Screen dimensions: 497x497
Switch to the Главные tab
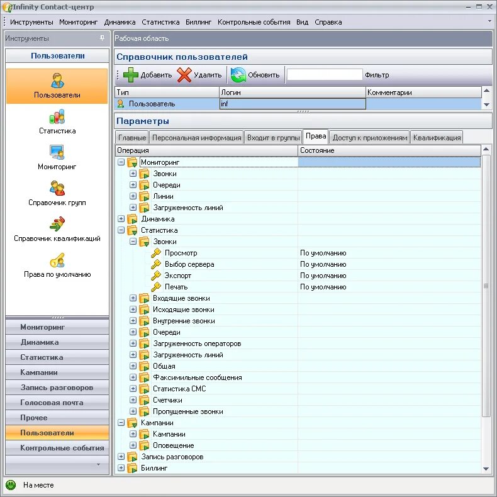click(132, 138)
